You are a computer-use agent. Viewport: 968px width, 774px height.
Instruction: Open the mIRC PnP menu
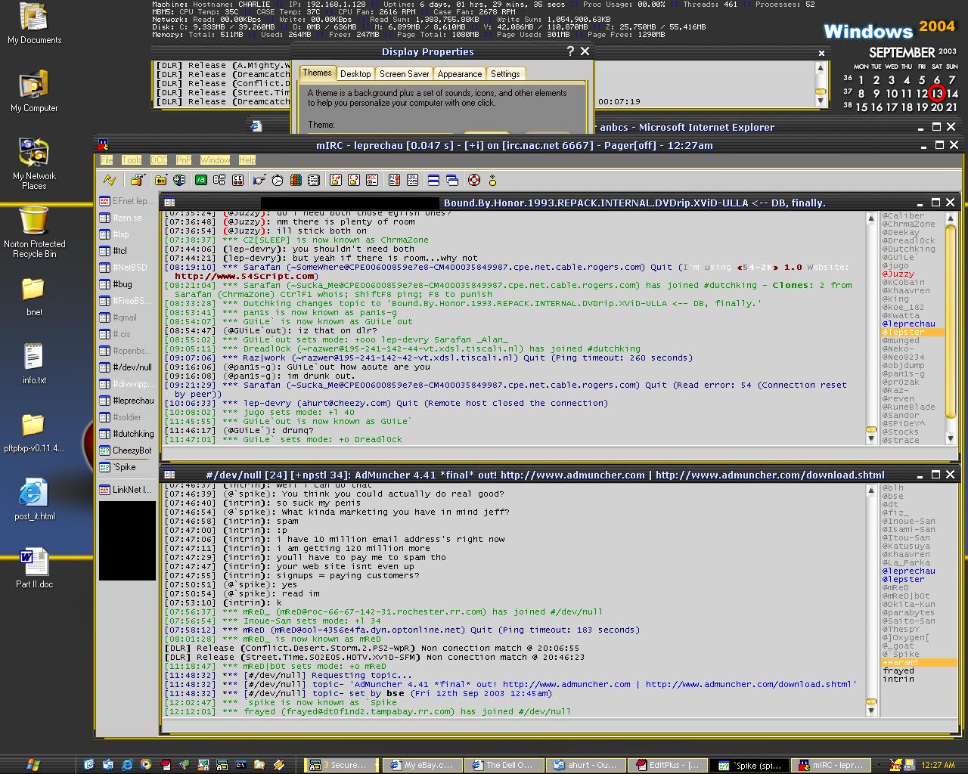184,160
